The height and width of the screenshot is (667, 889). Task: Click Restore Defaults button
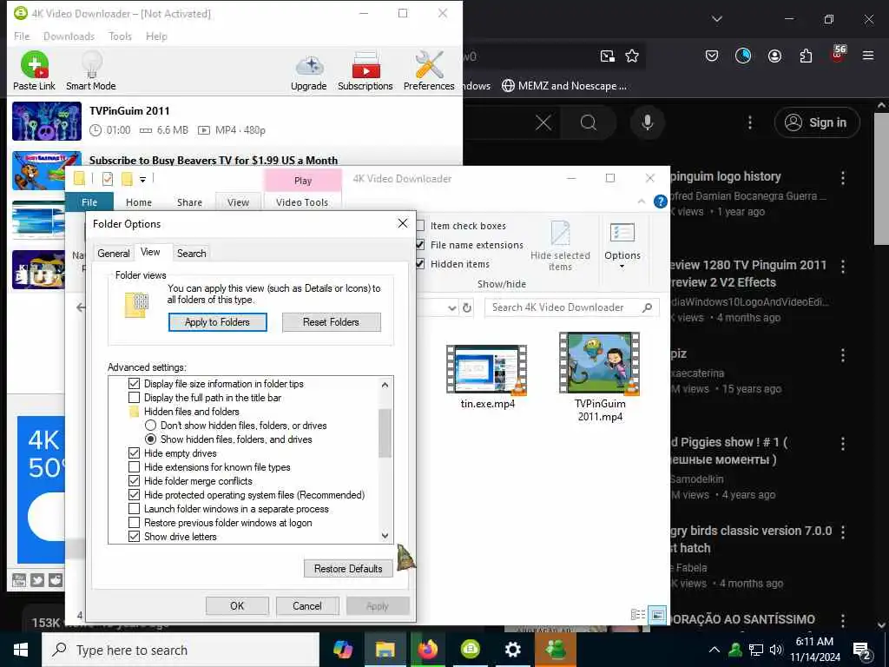(x=348, y=568)
